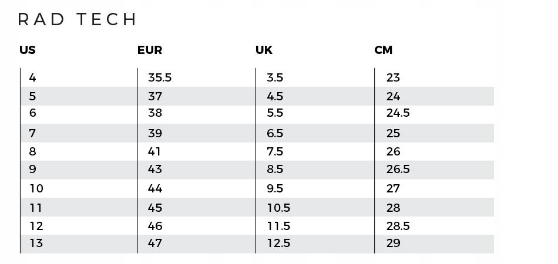Select US size 4 cell
The width and height of the screenshot is (558, 264).
[32, 77]
